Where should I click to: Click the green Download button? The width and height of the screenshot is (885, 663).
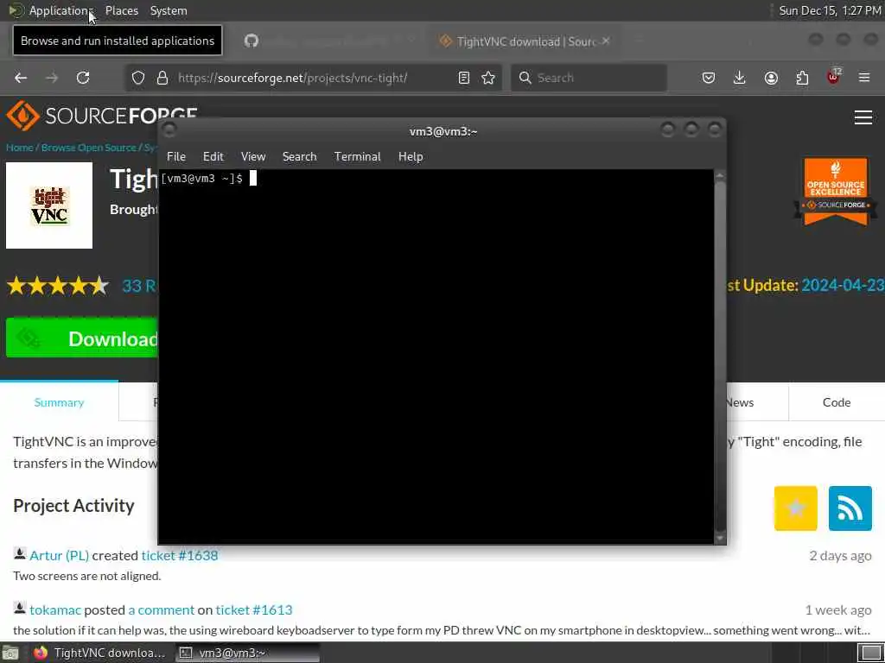click(x=82, y=338)
